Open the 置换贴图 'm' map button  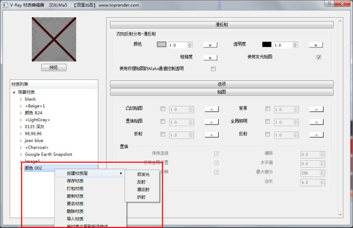click(x=211, y=121)
